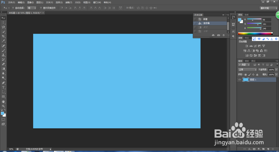Viewport: 279px width, 152px height.
Task: Open the 不透明度 slider dropdown
Action: [x=276, y=70]
